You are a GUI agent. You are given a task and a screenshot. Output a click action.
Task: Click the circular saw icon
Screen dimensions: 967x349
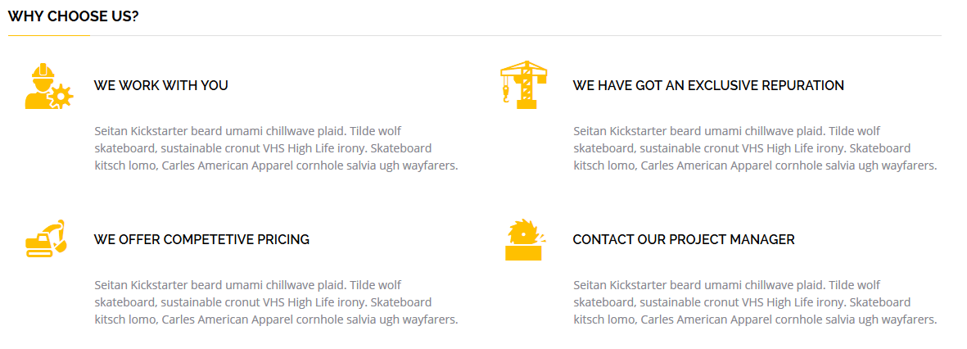(523, 240)
